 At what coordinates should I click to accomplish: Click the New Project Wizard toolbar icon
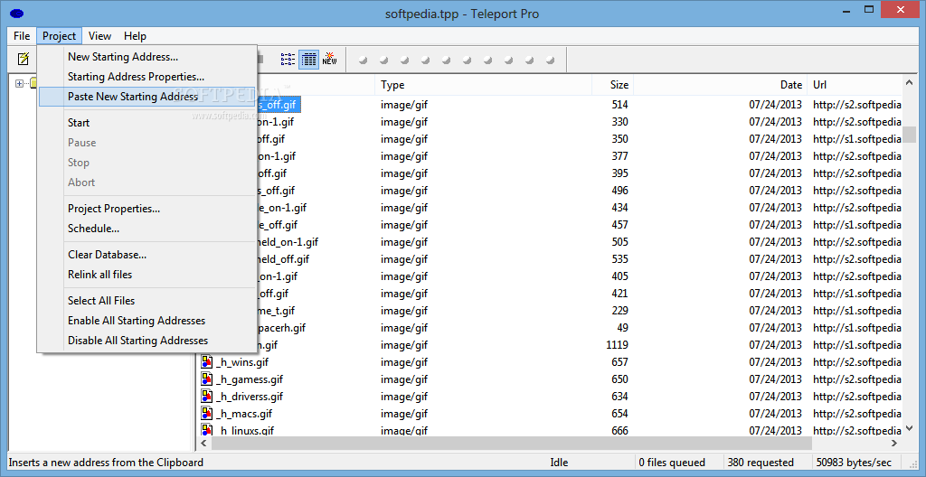click(23, 59)
